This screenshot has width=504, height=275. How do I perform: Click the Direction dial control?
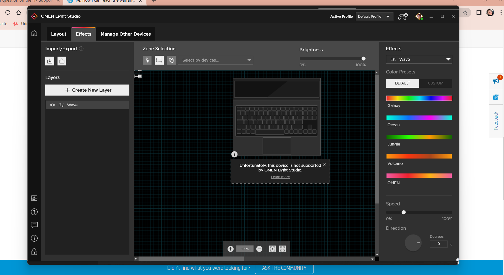pos(413,243)
